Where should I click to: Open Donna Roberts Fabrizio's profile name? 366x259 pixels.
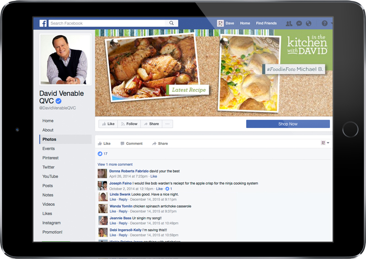129,171
